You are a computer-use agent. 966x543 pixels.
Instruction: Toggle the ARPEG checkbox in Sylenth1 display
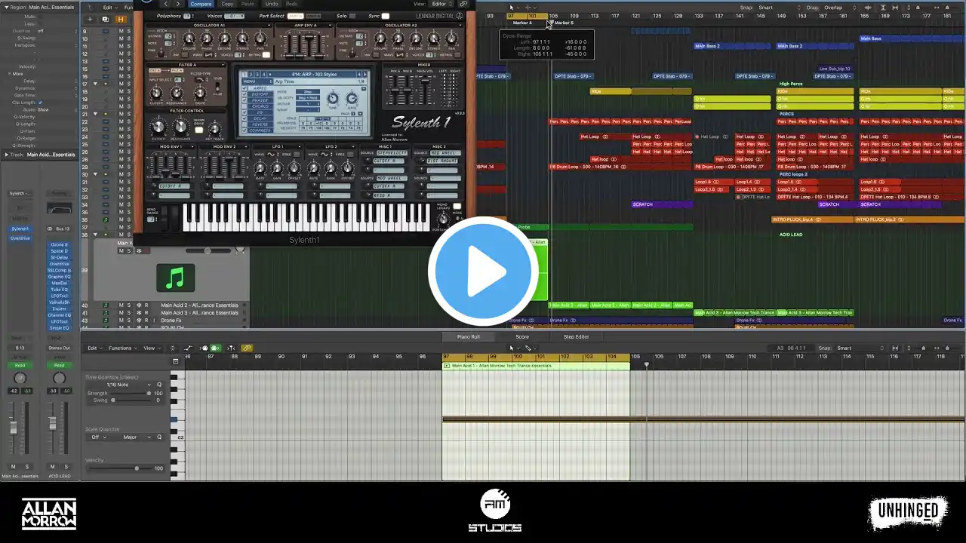click(245, 88)
